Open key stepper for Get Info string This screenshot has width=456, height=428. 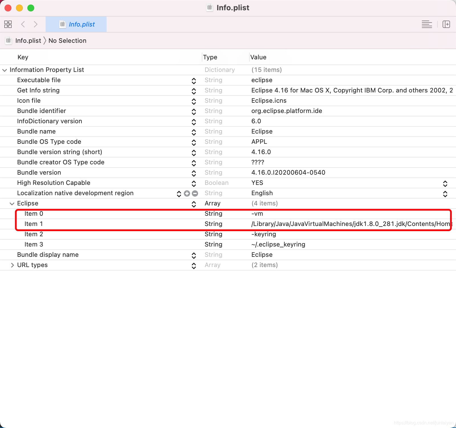tap(194, 91)
